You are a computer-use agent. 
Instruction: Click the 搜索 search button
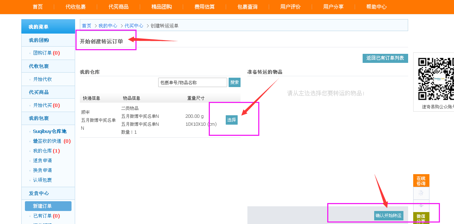[234, 82]
